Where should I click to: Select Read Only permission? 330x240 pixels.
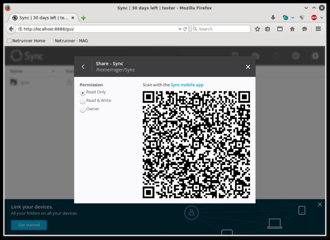pyautogui.click(x=82, y=93)
